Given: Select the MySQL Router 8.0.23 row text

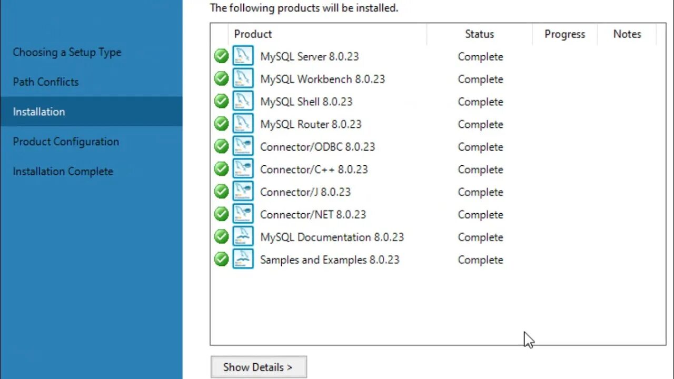Looking at the screenshot, I should tap(311, 124).
